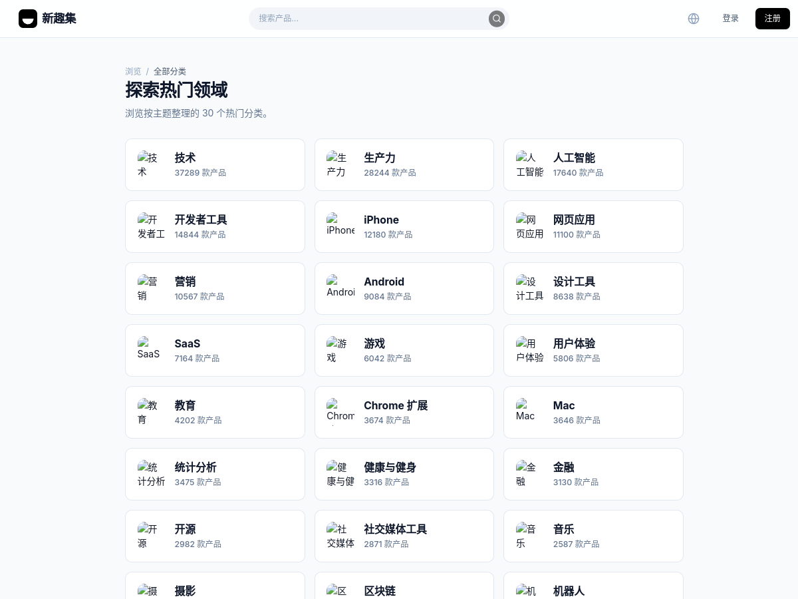Open the 网页应用 category card
The width and height of the screenshot is (798, 599).
pos(593,226)
